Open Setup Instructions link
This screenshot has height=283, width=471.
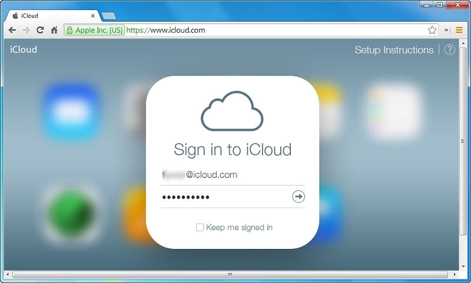(x=394, y=50)
